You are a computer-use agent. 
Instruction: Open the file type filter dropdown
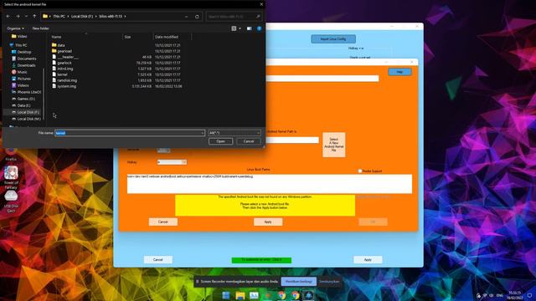coord(234,133)
